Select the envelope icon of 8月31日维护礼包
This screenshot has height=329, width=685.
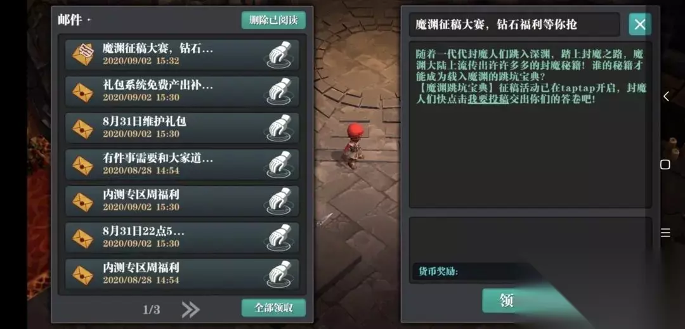pyautogui.click(x=82, y=128)
